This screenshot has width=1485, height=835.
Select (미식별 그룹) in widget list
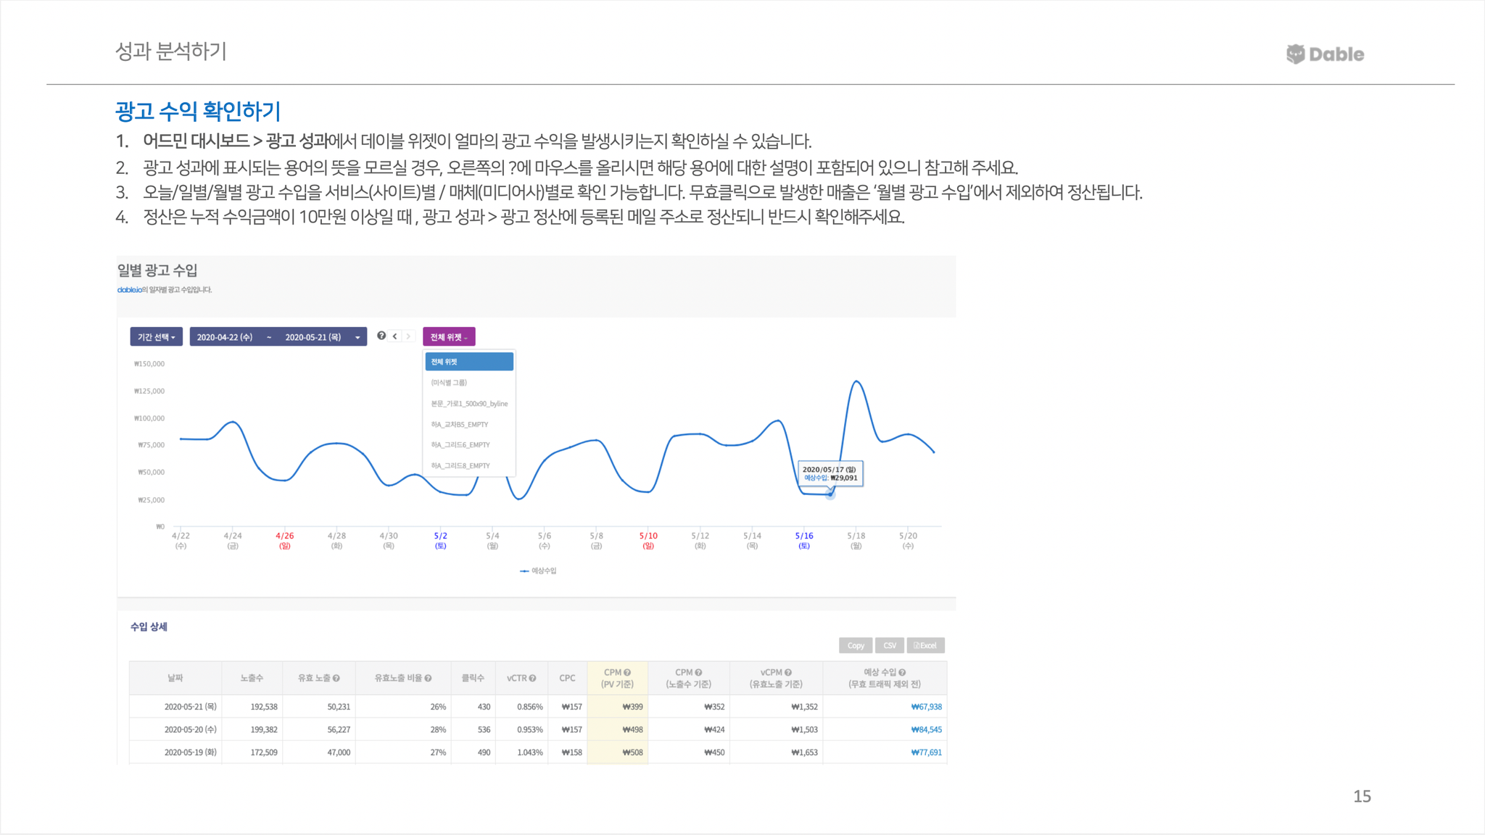coord(469,383)
